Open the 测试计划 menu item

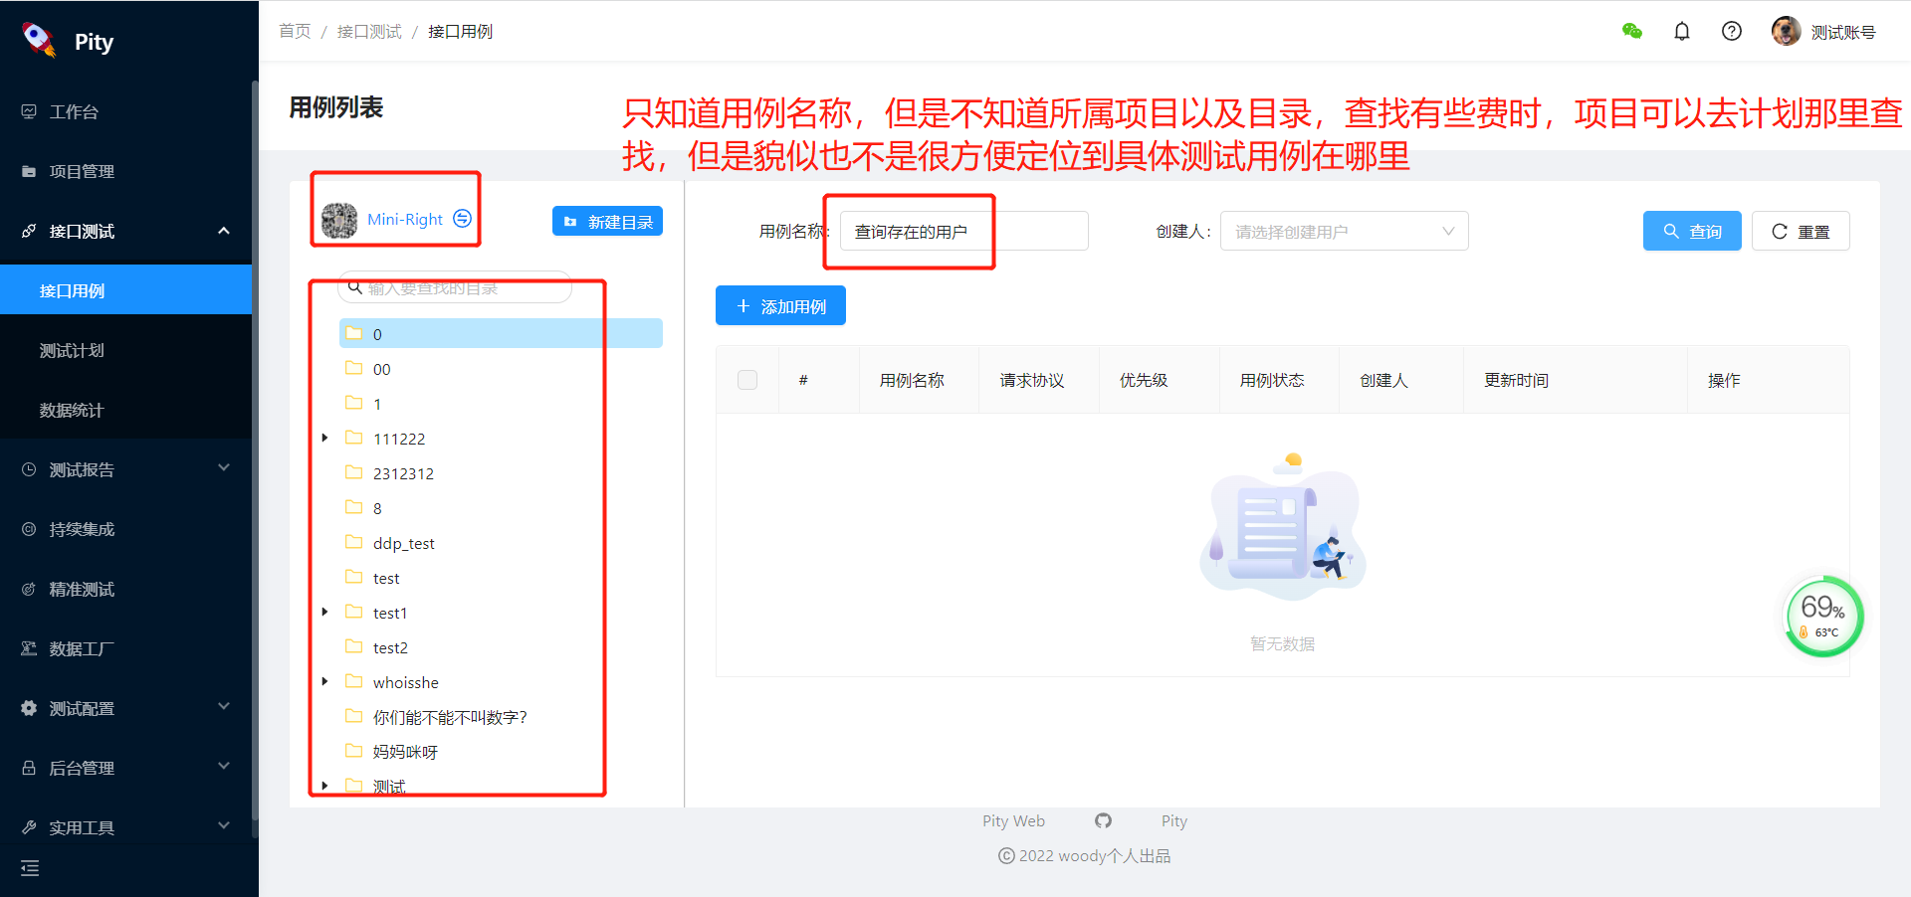click(72, 350)
